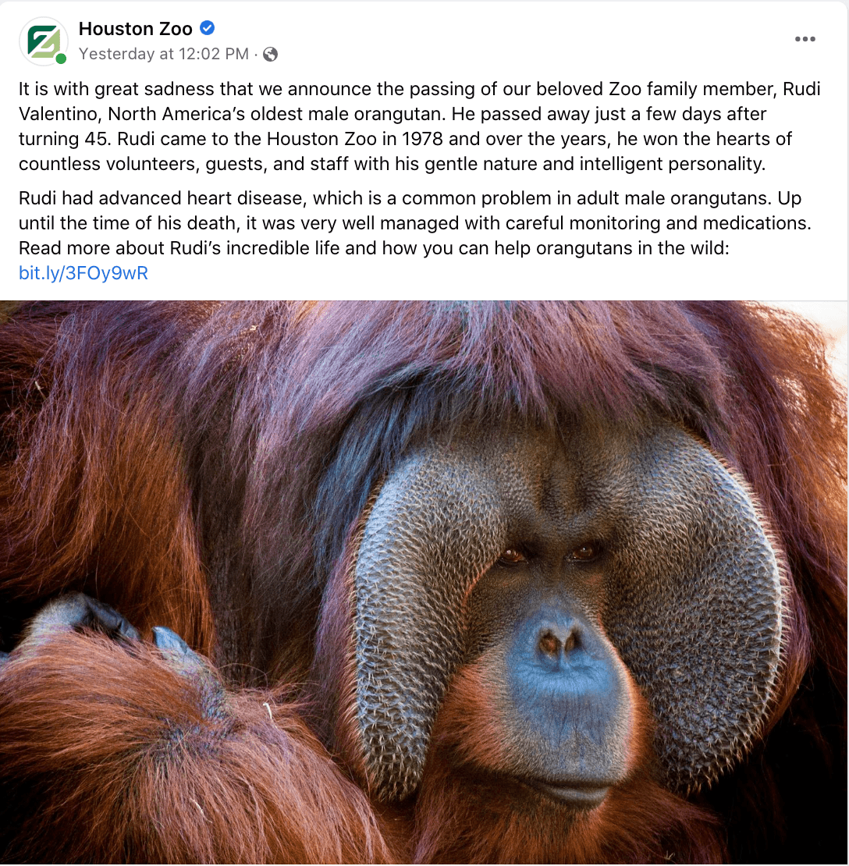The width and height of the screenshot is (849, 866).
Task: Follow the bit.ly/3FOy9wR link
Action: (x=83, y=273)
